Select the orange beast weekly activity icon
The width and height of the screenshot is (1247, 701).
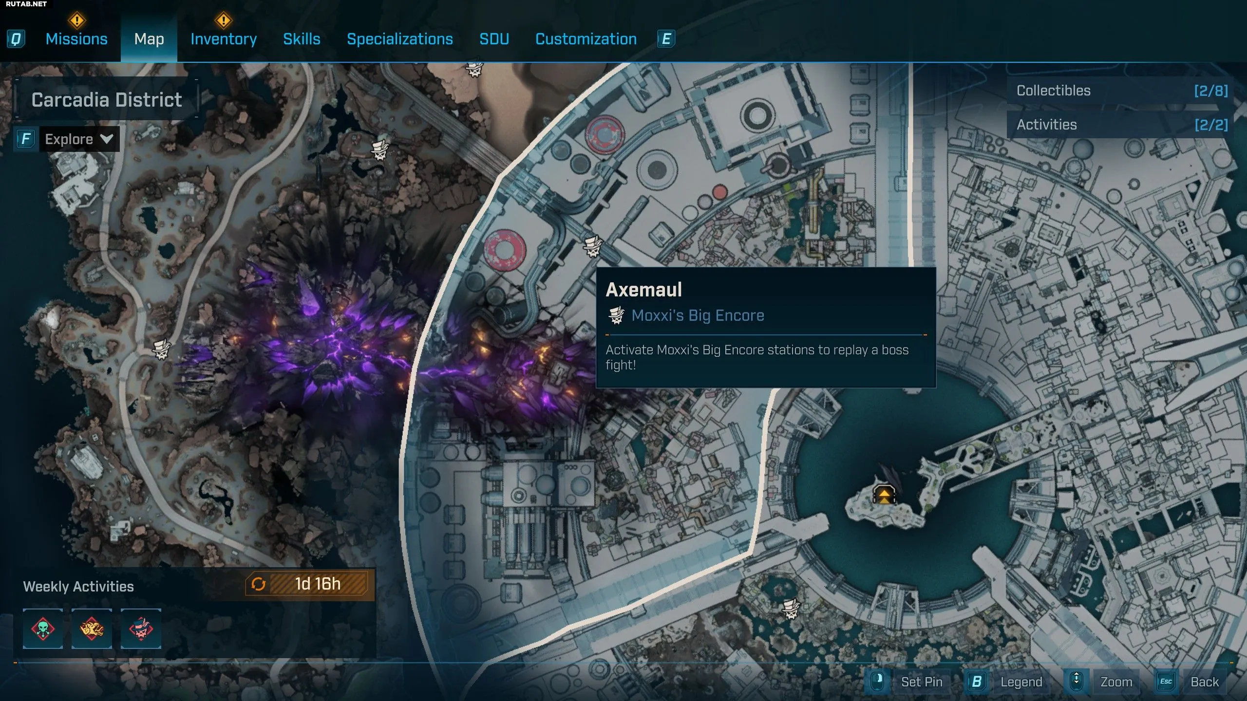point(92,628)
